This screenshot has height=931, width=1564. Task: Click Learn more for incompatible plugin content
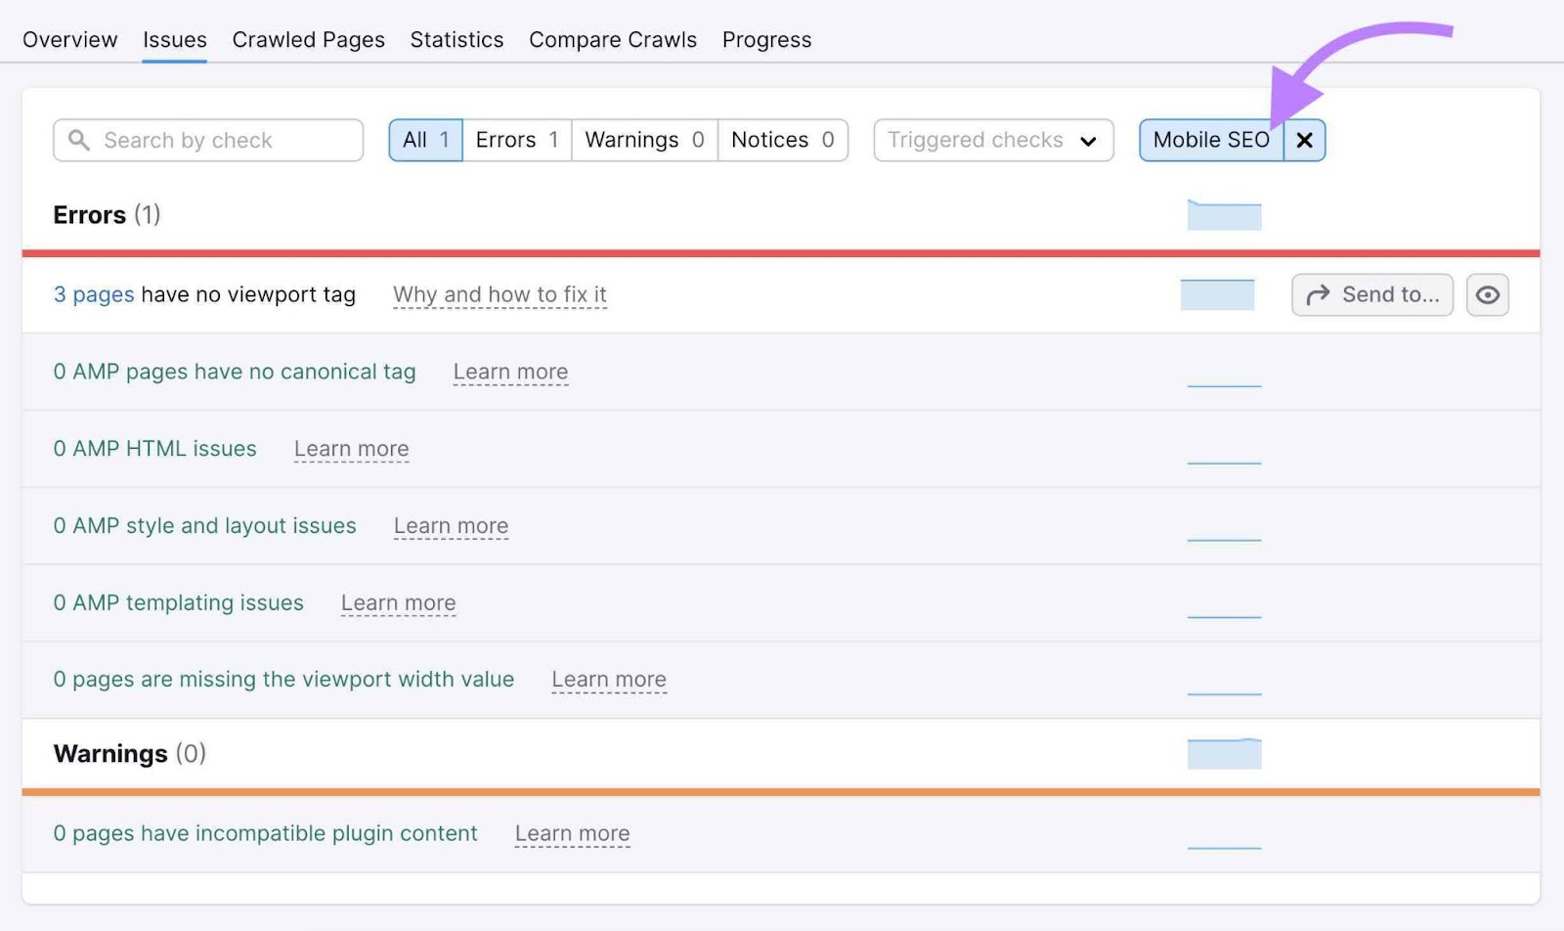(x=572, y=833)
